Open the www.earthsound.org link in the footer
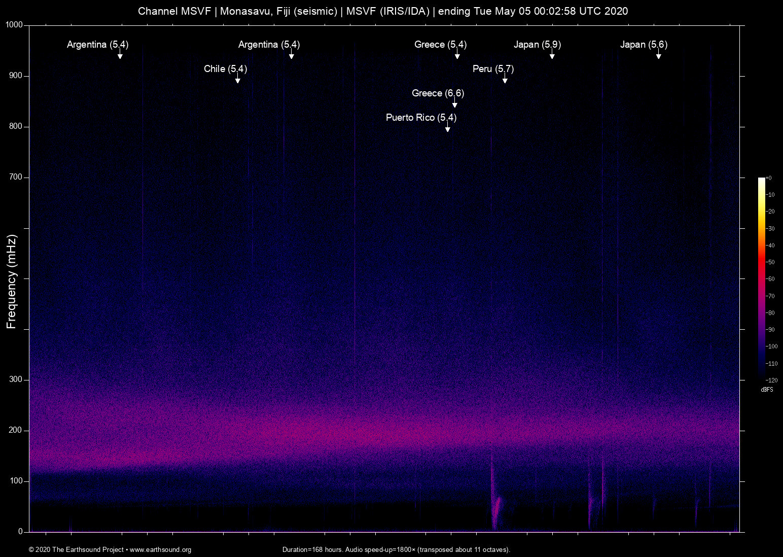 coord(160,550)
